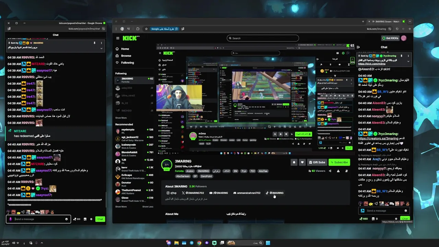439x247 pixels.
Task: Expand pinned message chevron in popout chat
Action: [x=101, y=48]
